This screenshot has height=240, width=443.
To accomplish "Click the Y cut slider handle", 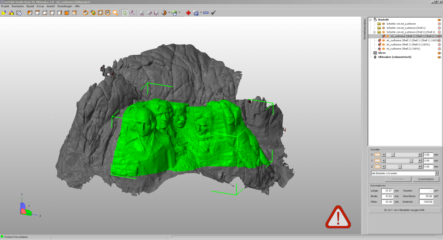I will click(x=411, y=161).
